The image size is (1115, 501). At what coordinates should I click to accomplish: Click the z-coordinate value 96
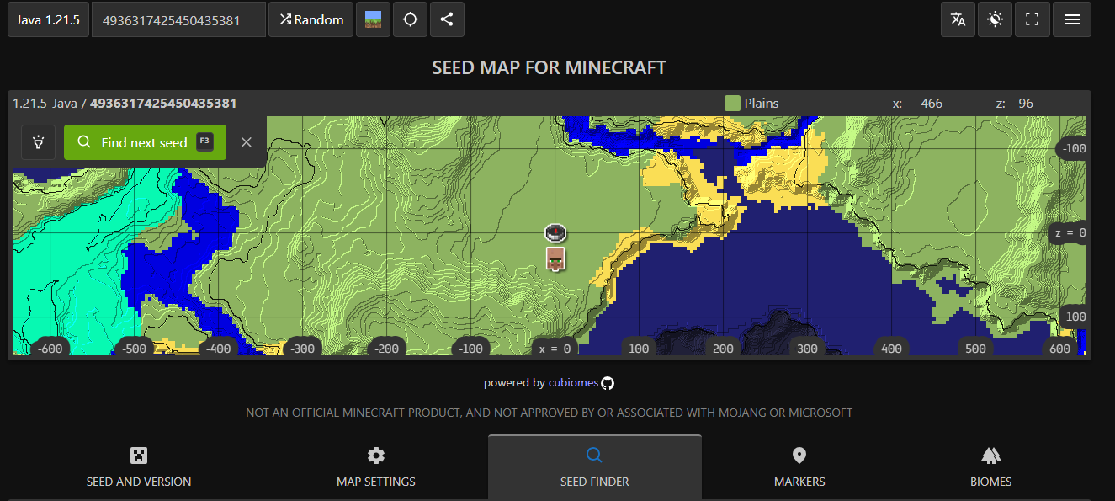point(1026,103)
